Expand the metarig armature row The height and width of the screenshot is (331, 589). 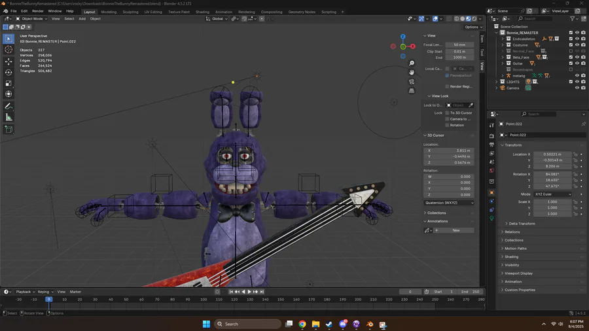(503, 76)
